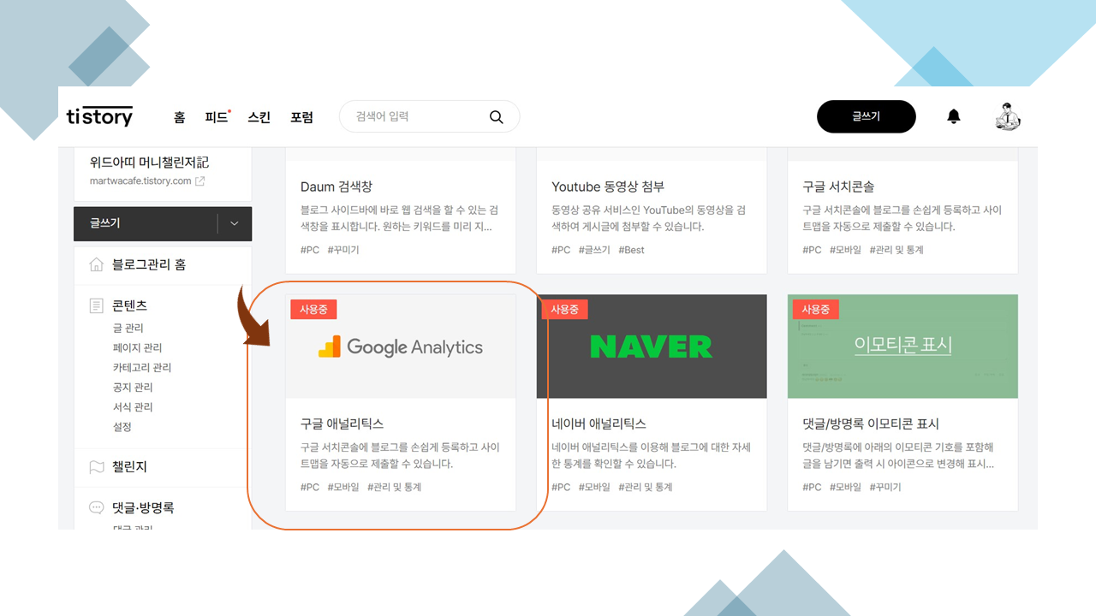Open 서식 관리 in sidebar
Screen dimensions: 1096x616
coord(132,406)
